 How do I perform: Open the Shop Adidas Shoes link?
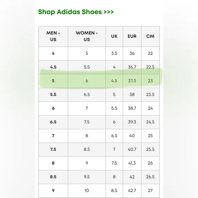[76, 12]
